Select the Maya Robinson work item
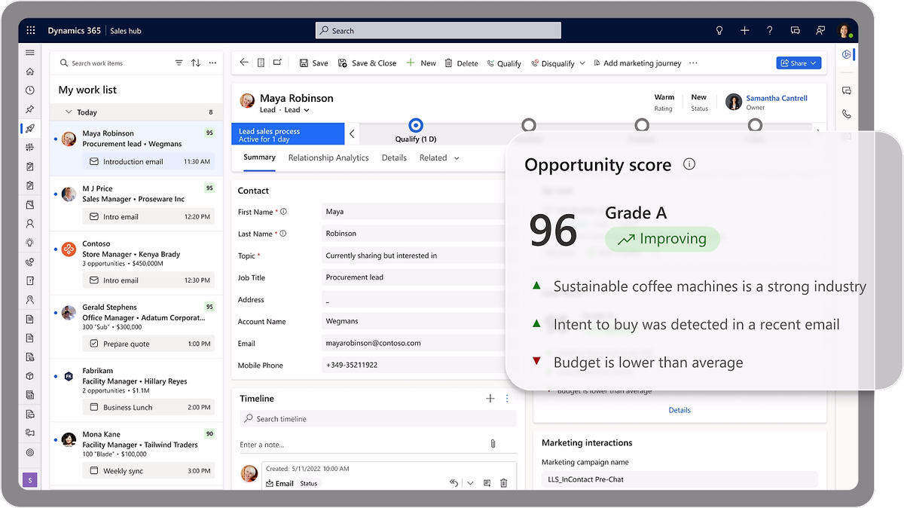 (136, 148)
